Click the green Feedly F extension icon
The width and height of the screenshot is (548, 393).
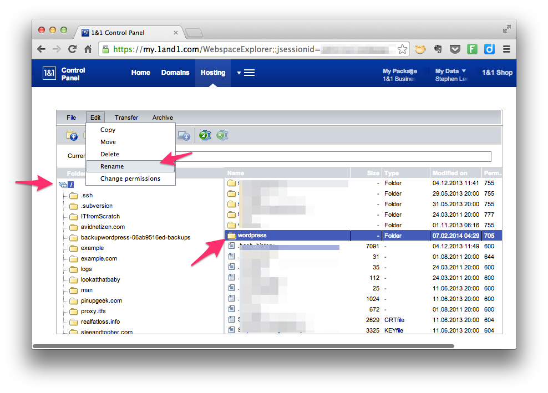[472, 49]
